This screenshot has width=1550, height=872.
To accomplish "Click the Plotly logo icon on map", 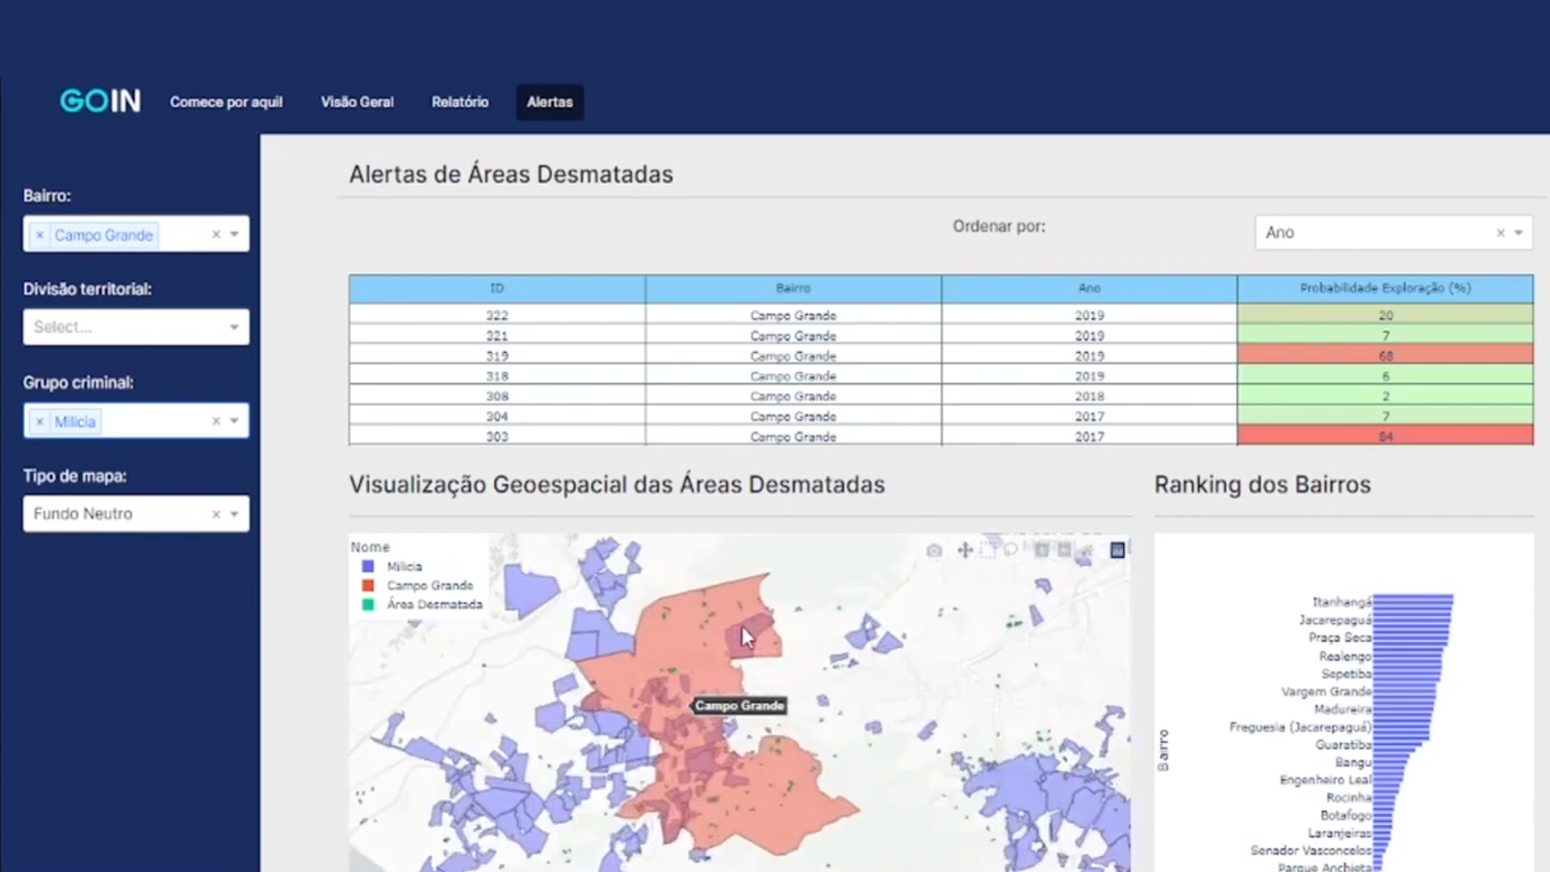I will pyautogui.click(x=1117, y=551).
